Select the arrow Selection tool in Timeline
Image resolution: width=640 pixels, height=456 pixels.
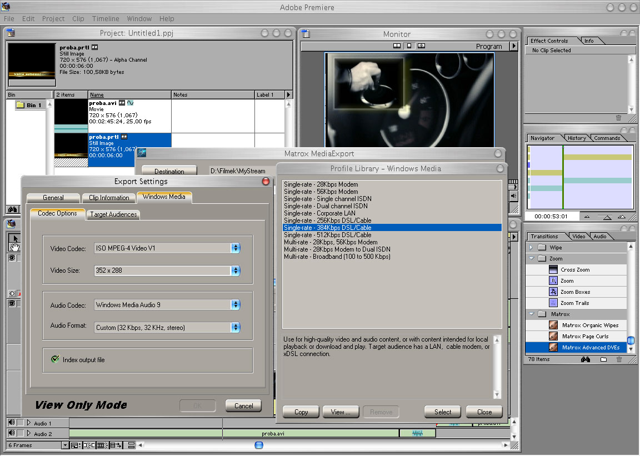pos(14,238)
